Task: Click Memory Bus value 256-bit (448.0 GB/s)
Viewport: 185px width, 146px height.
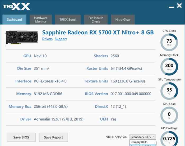Action: (51, 106)
